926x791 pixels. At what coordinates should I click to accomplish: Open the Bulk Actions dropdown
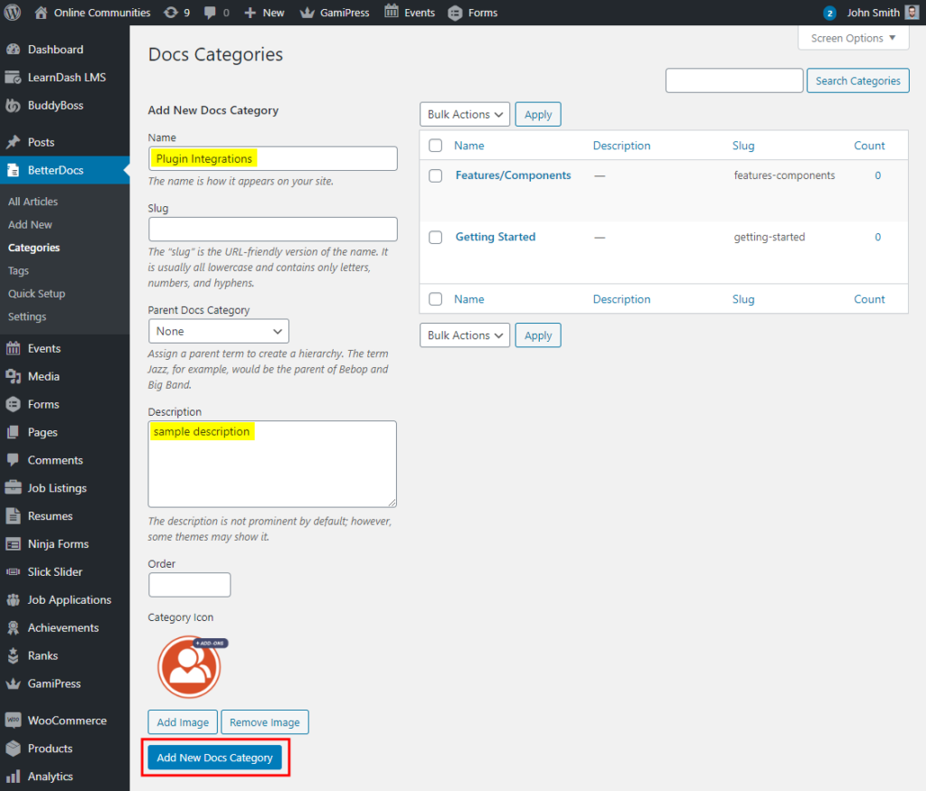[464, 114]
